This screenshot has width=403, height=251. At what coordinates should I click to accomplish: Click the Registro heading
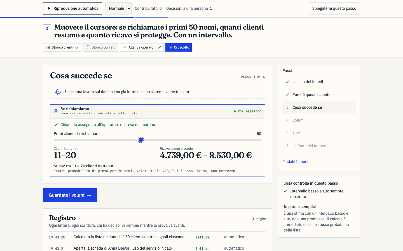tap(62, 218)
